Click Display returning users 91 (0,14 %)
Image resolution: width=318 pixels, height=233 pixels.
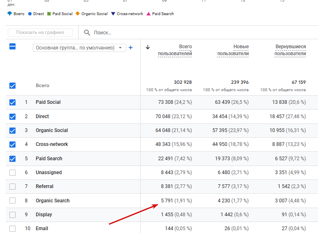(x=293, y=214)
